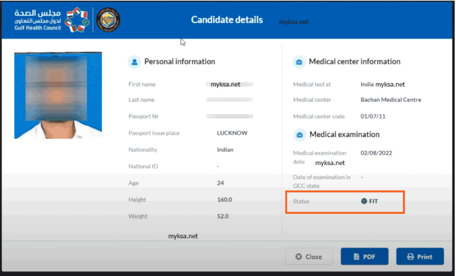
Task: Click the Nationality label
Action: [x=143, y=150]
